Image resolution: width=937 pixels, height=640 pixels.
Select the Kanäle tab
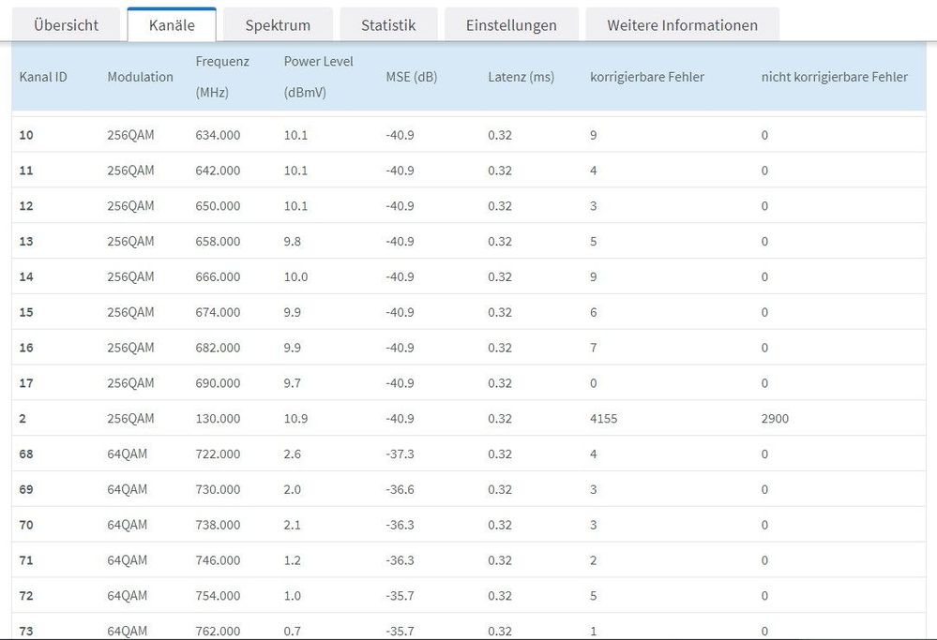pos(172,25)
